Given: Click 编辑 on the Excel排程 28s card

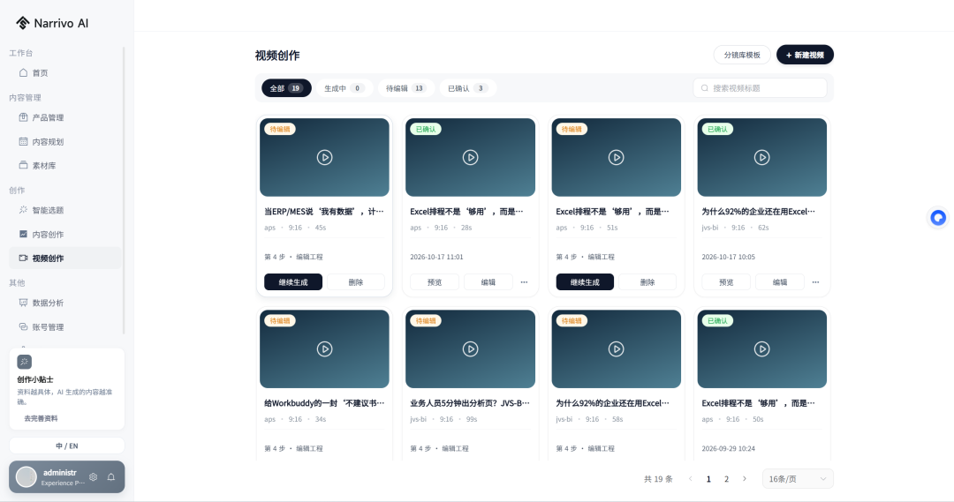Looking at the screenshot, I should coord(488,282).
